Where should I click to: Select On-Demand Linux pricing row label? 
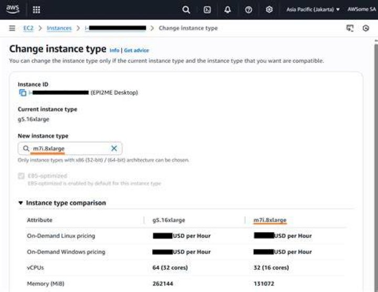coord(61,236)
